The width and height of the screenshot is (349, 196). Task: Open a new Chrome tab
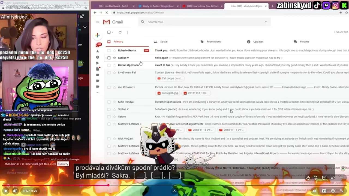pyautogui.click(x=272, y=6)
